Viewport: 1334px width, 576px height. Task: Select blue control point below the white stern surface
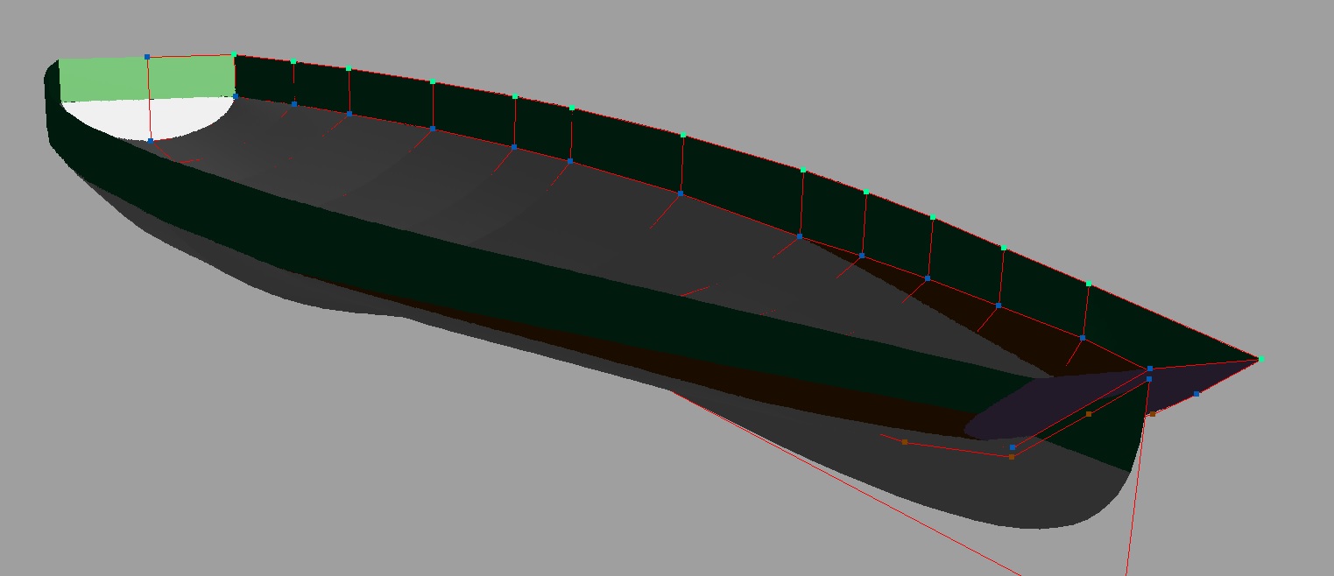click(x=151, y=140)
